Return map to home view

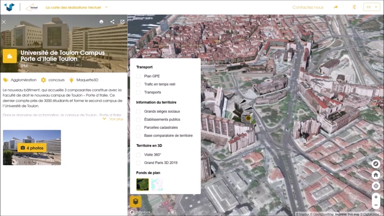(x=376, y=174)
